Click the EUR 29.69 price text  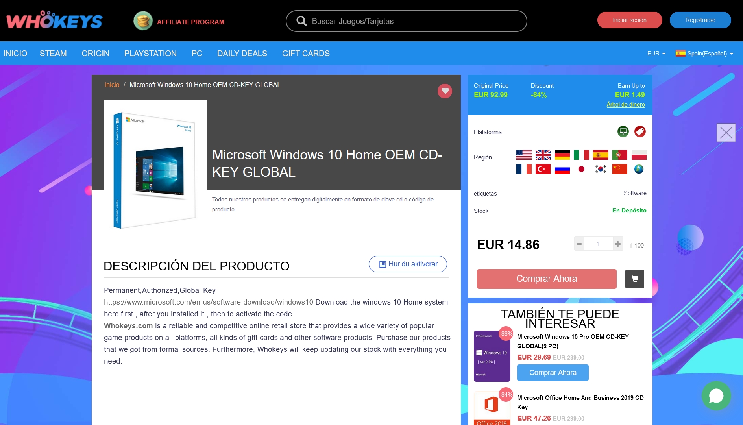coord(534,357)
